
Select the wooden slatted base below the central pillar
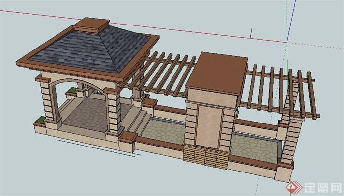pos(205,156)
